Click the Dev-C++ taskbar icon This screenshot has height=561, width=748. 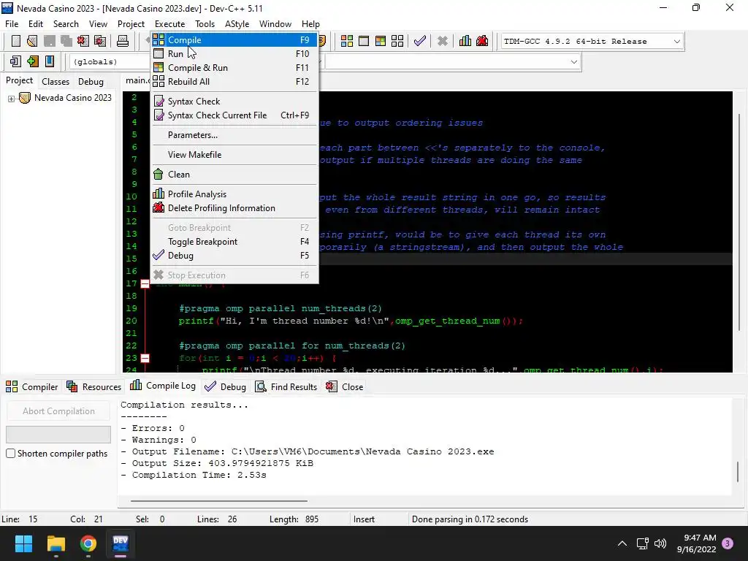(121, 543)
